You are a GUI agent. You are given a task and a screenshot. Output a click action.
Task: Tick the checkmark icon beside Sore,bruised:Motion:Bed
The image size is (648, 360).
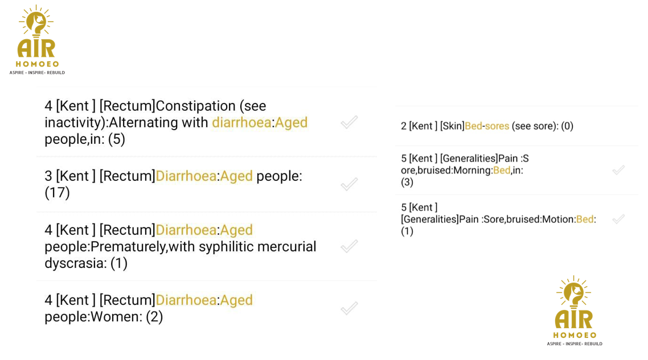coord(618,219)
